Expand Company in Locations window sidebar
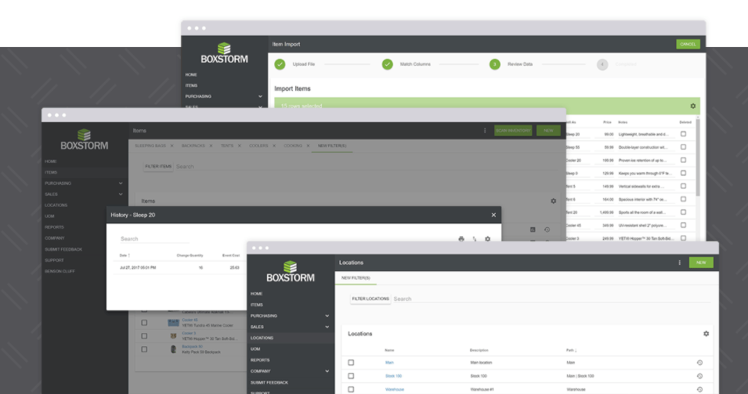The height and width of the screenshot is (394, 748). coord(327,371)
